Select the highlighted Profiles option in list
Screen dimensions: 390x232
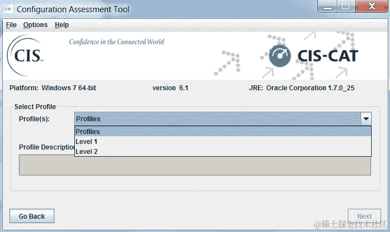(223, 132)
